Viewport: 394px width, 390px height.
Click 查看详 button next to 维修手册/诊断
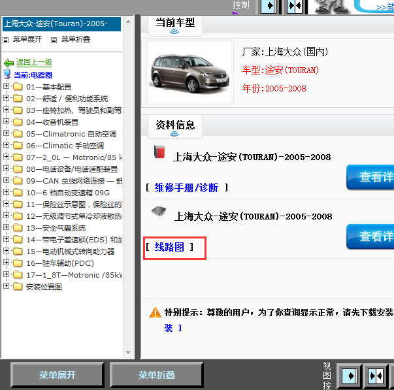coord(370,177)
